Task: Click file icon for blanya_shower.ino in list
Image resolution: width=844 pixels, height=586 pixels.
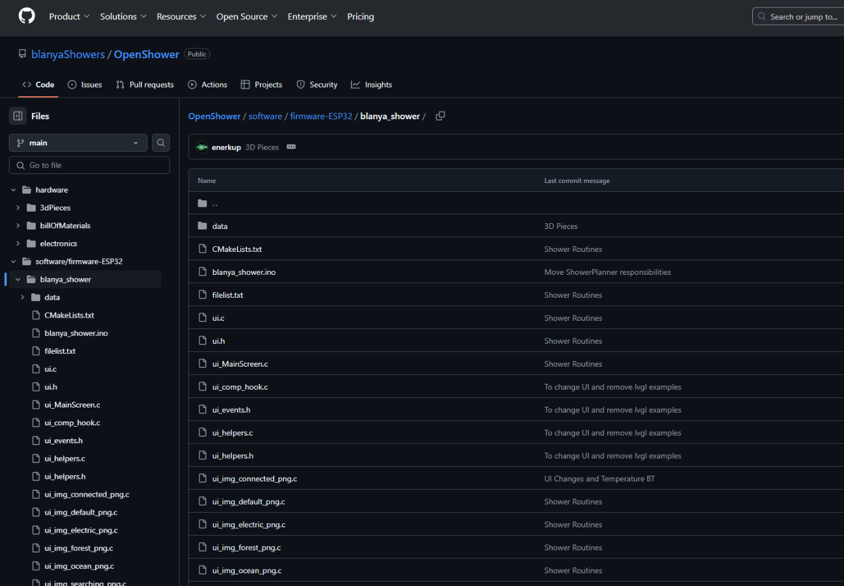Action: [x=203, y=272]
